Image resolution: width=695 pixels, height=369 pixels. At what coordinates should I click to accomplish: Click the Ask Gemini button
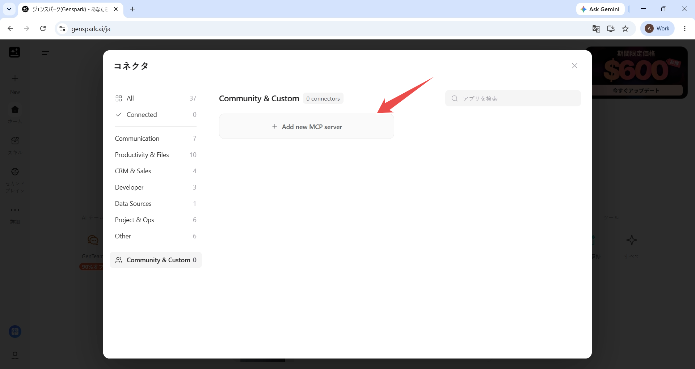click(600, 9)
